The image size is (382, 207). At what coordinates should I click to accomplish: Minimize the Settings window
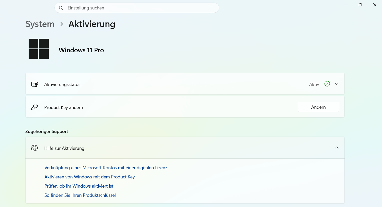point(345,5)
